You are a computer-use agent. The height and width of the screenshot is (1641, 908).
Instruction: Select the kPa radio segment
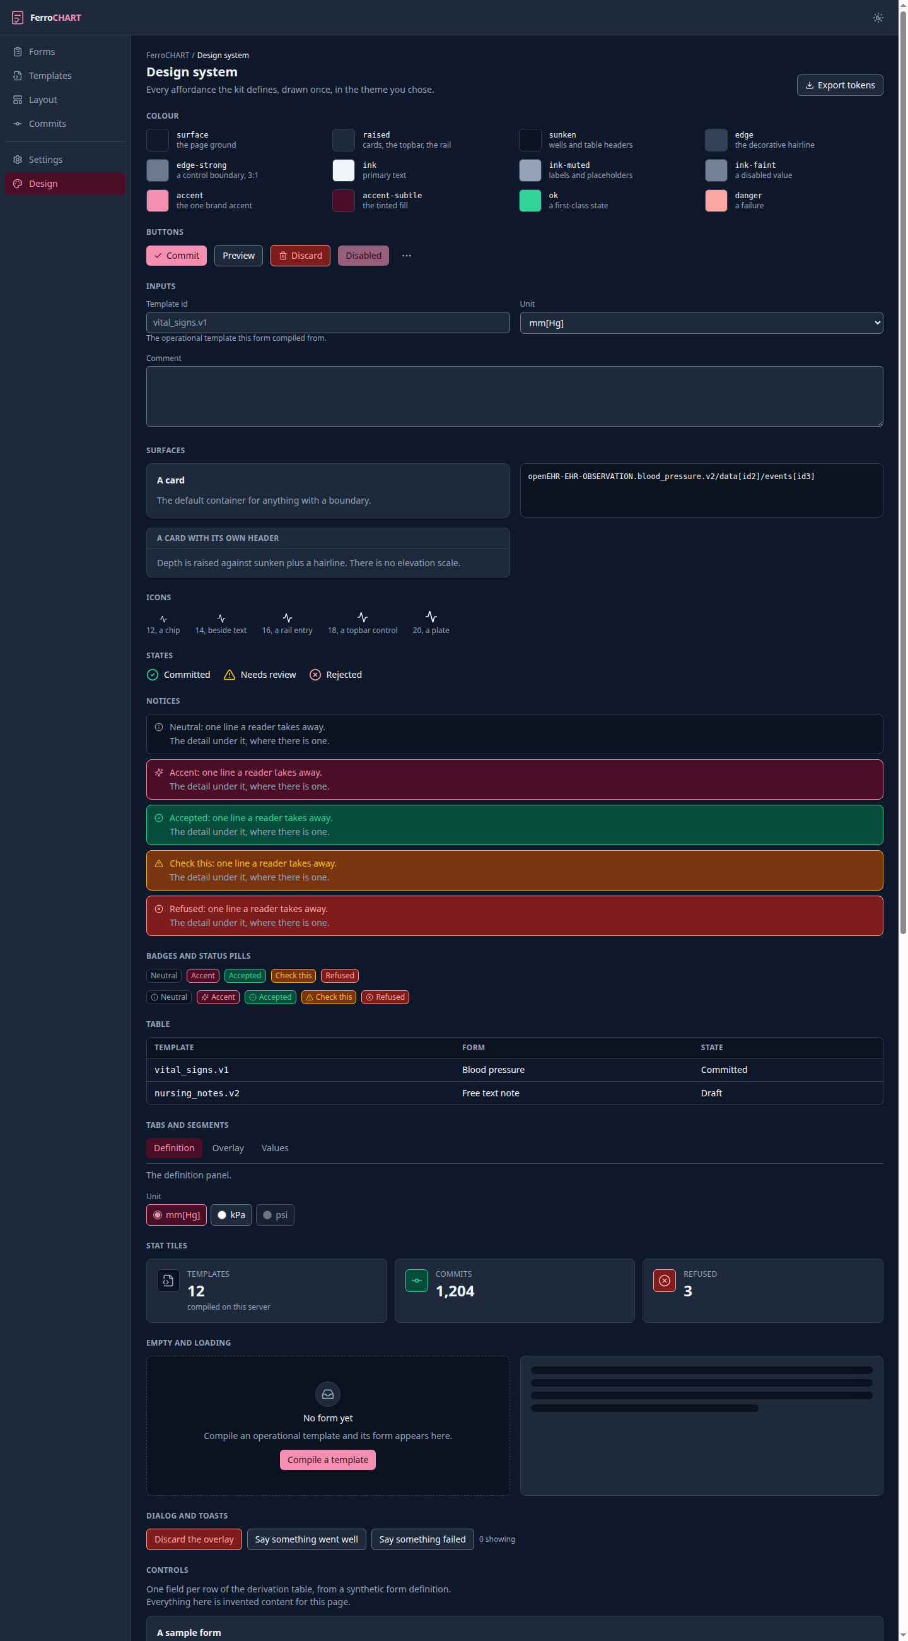pyautogui.click(x=231, y=1215)
